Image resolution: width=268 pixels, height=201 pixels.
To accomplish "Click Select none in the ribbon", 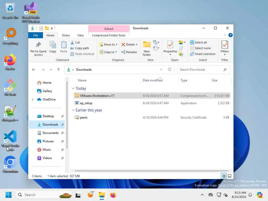I will 200,48.
